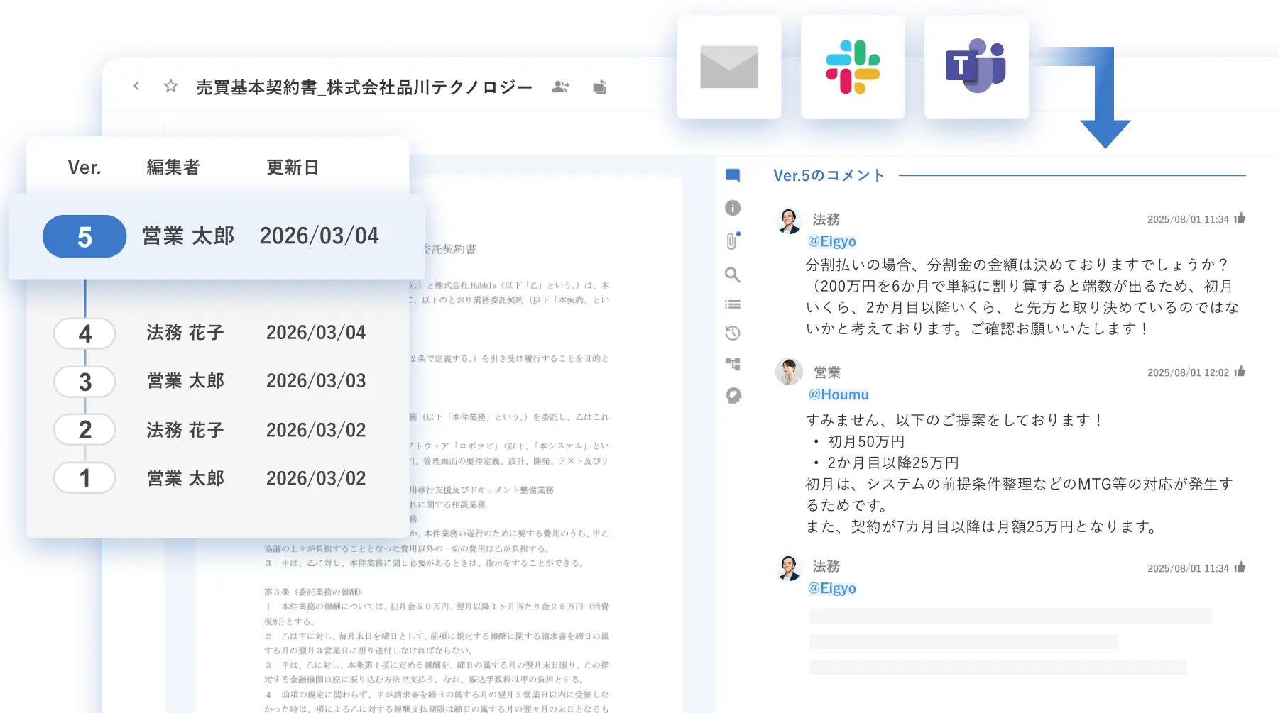1278x713 pixels.
Task: Open the share members icon
Action: pyautogui.click(x=560, y=87)
